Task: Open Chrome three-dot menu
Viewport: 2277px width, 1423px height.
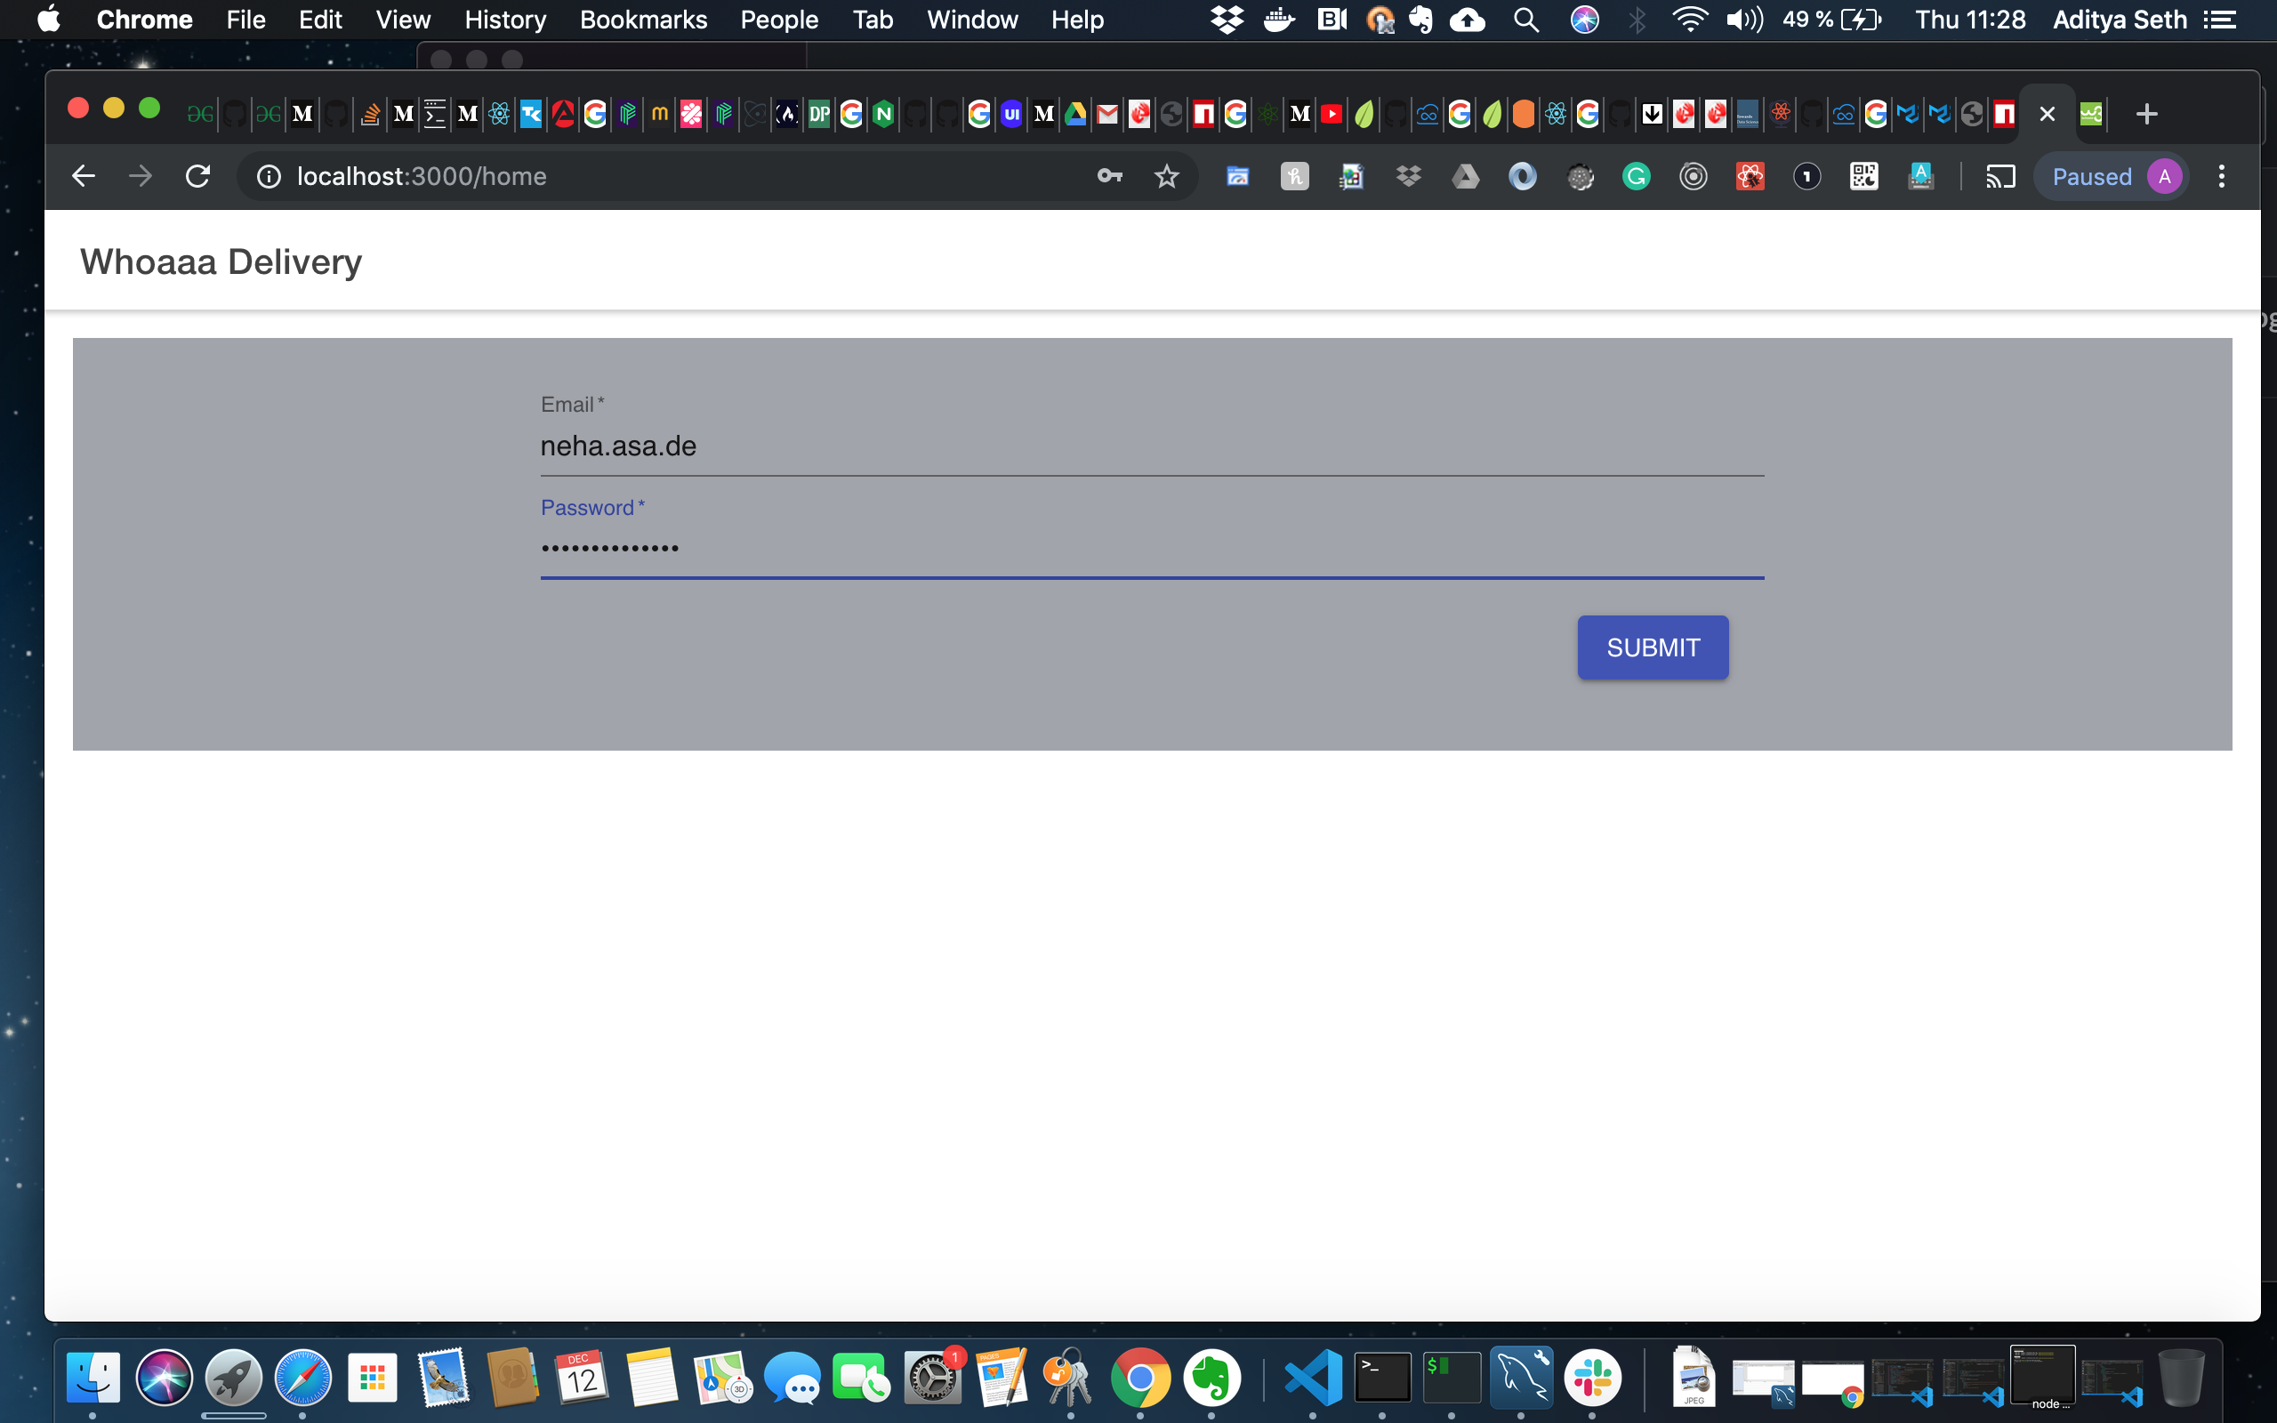Action: 2222,176
